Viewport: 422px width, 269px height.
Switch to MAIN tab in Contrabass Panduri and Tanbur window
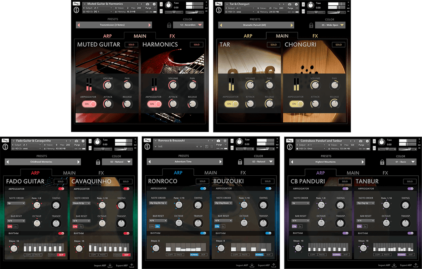click(x=353, y=173)
